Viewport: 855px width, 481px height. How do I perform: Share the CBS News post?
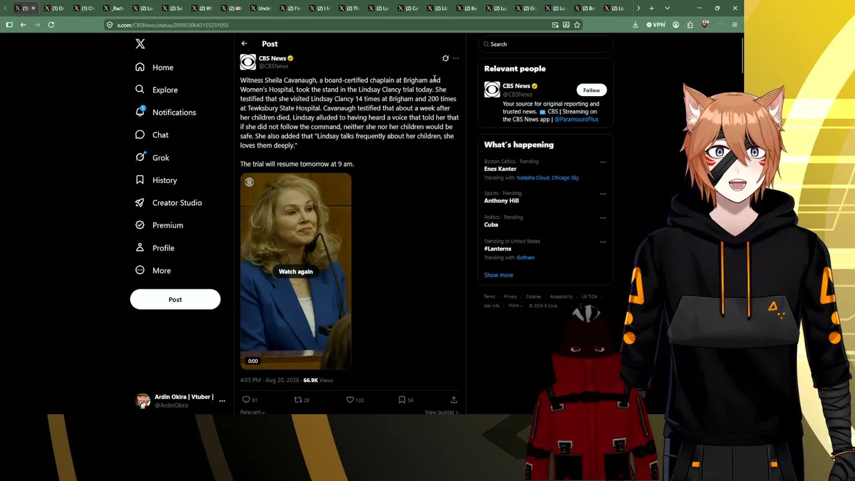coord(454,399)
